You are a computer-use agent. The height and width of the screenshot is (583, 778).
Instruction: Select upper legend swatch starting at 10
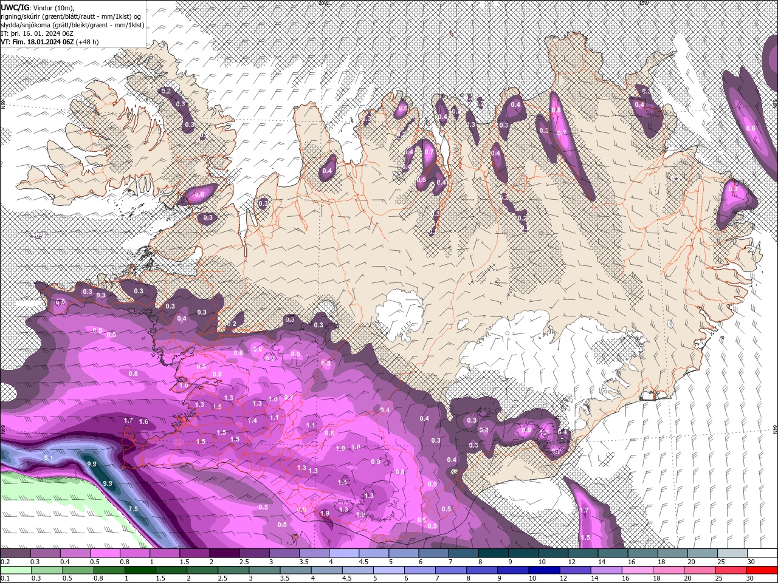(x=554, y=553)
